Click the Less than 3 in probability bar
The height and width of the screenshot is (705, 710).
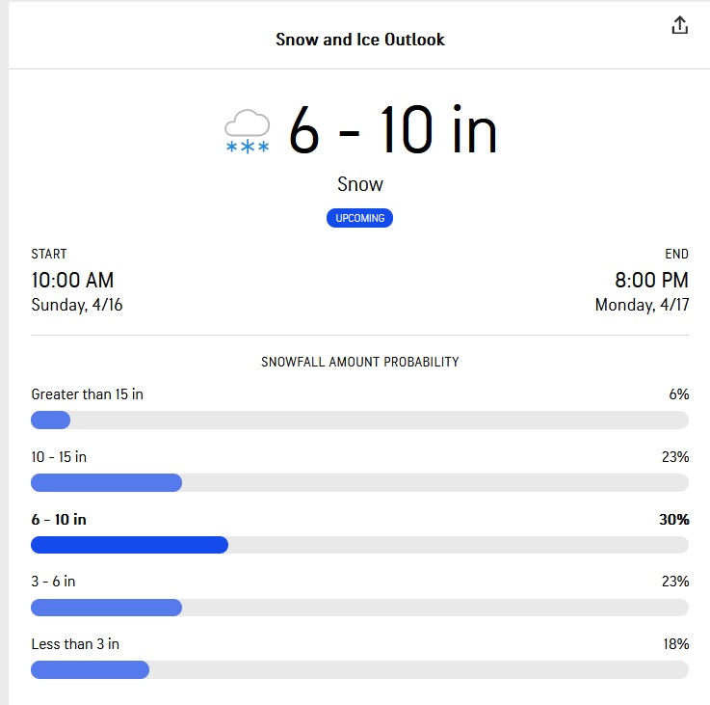click(x=359, y=670)
